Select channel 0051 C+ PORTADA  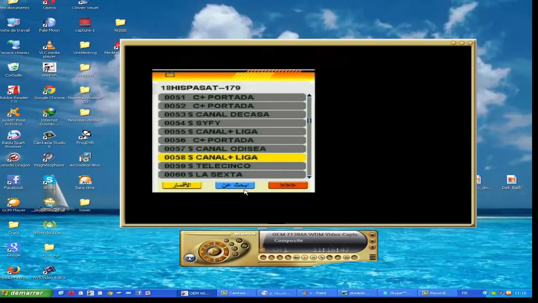(x=232, y=97)
